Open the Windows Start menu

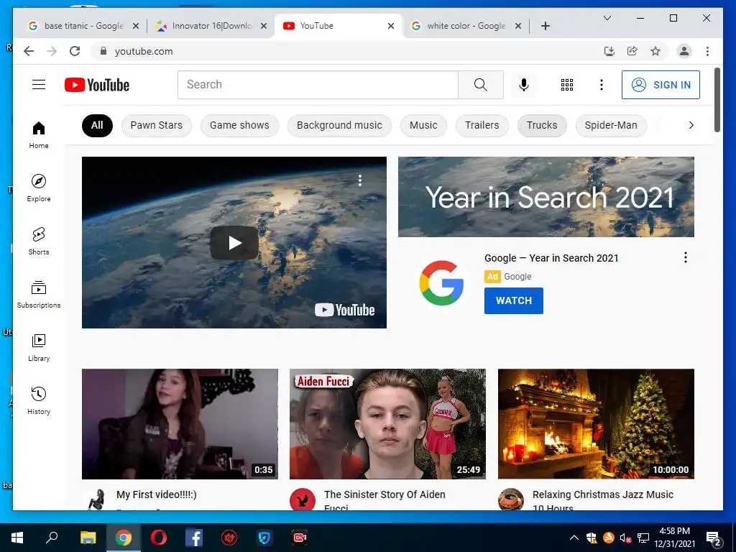[x=17, y=538]
